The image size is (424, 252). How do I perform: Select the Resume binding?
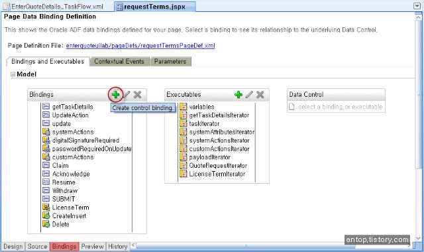(x=64, y=182)
